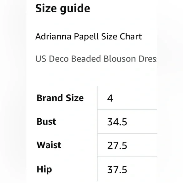Click the word Papell in the chart title
183x183 pixels.
coord(86,37)
